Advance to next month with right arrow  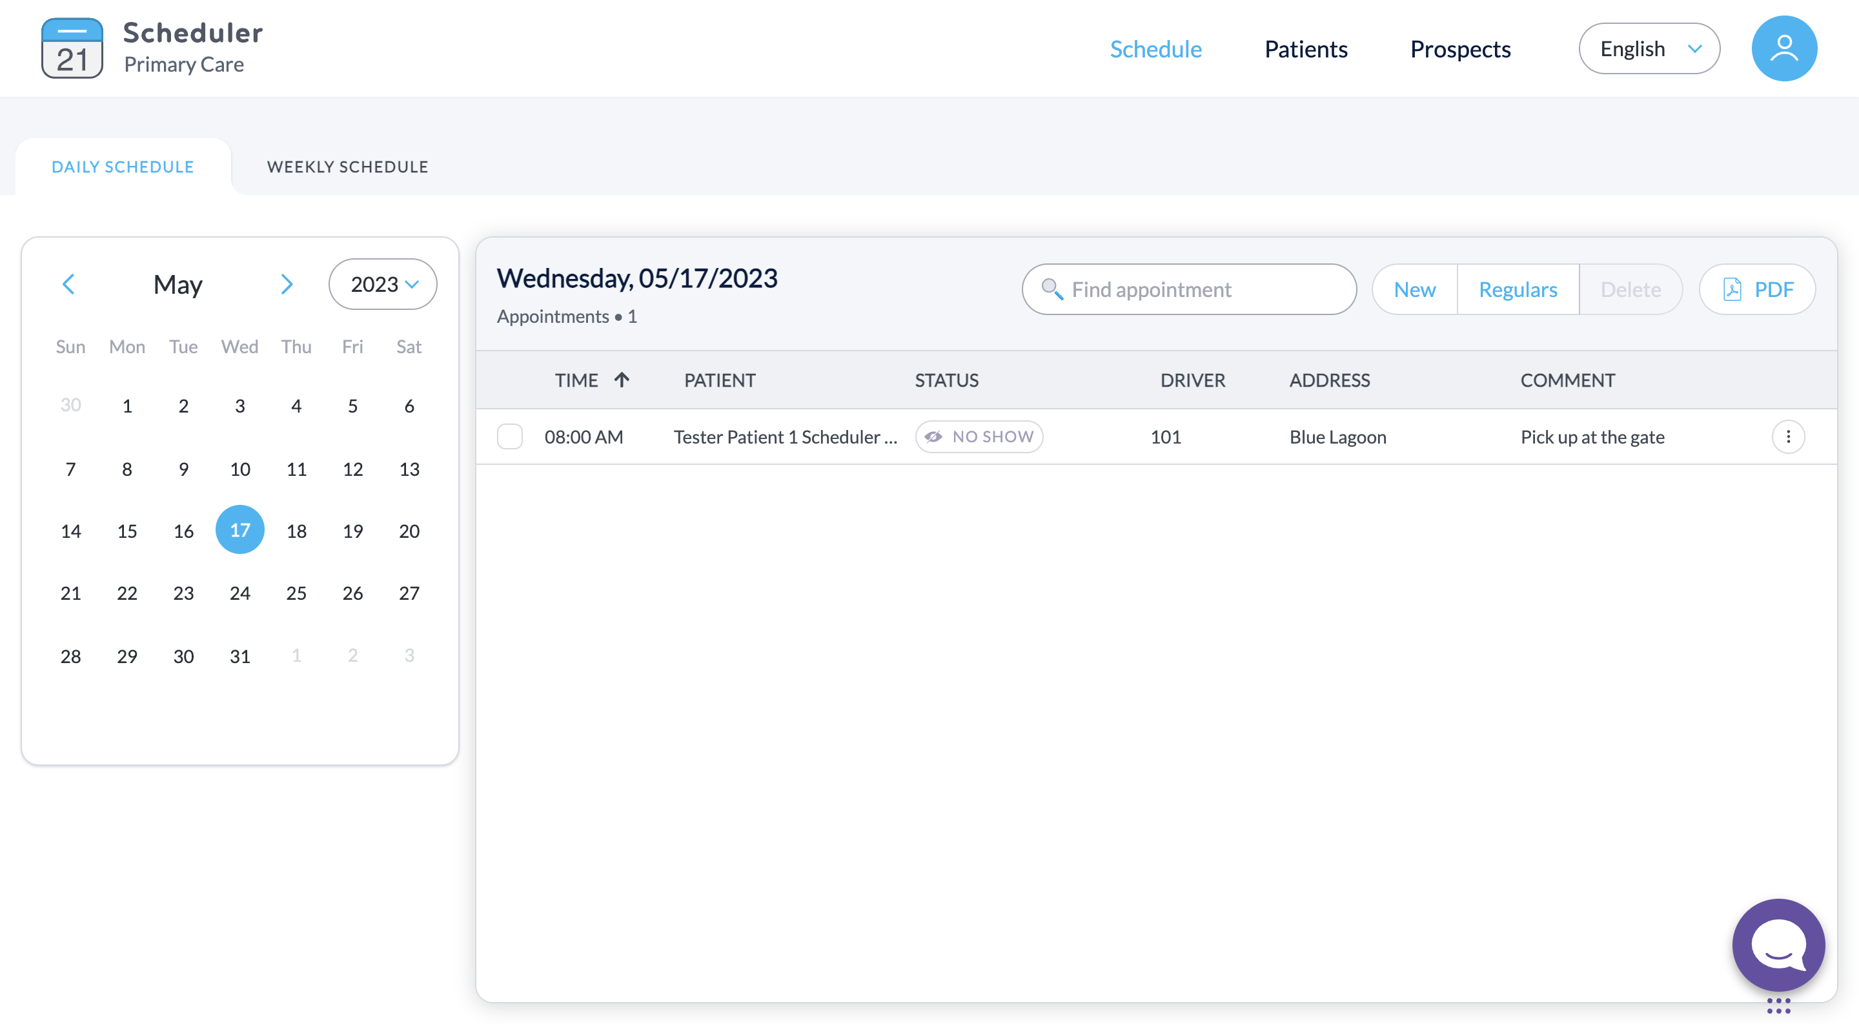click(287, 284)
